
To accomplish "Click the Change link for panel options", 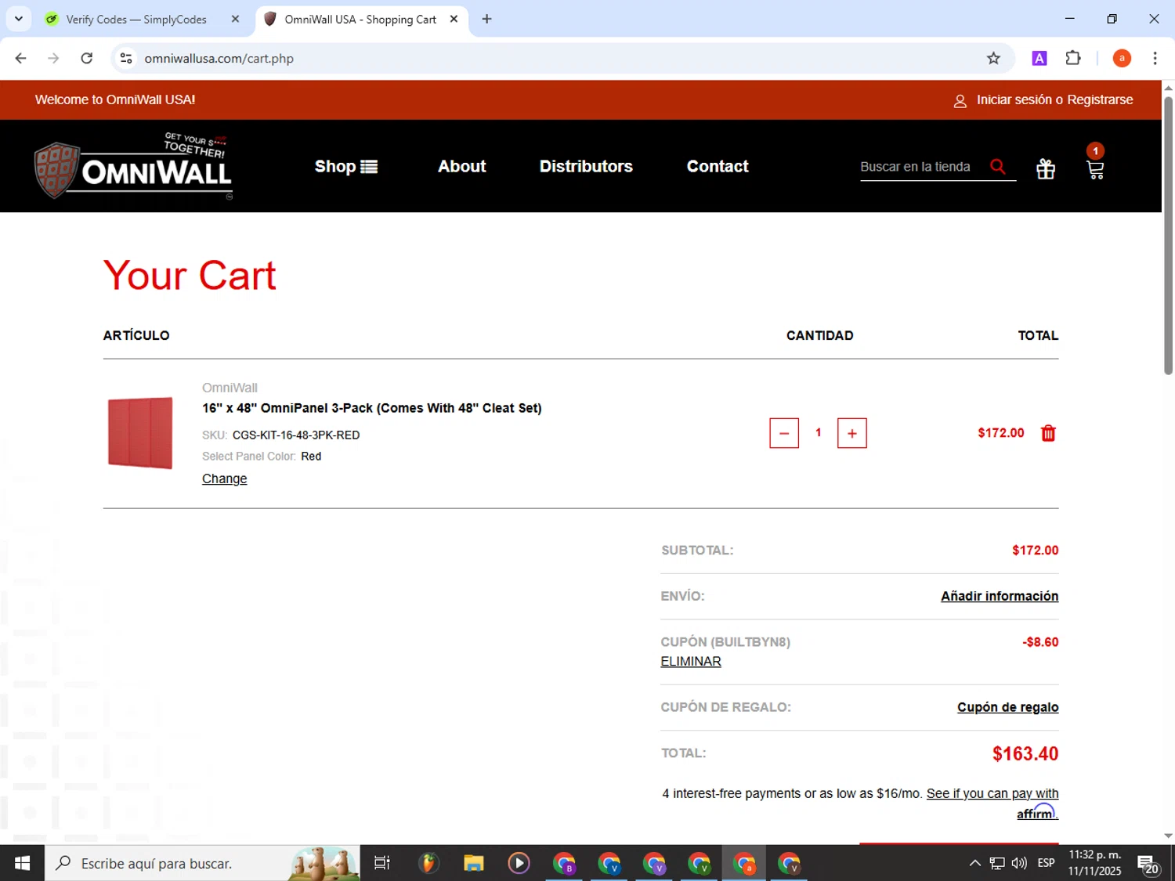I will (225, 478).
